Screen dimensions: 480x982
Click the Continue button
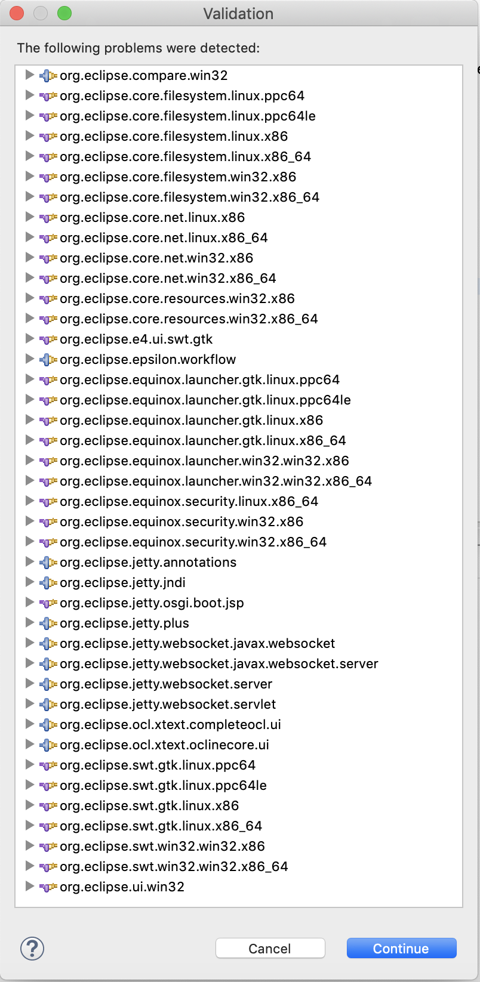(x=401, y=949)
